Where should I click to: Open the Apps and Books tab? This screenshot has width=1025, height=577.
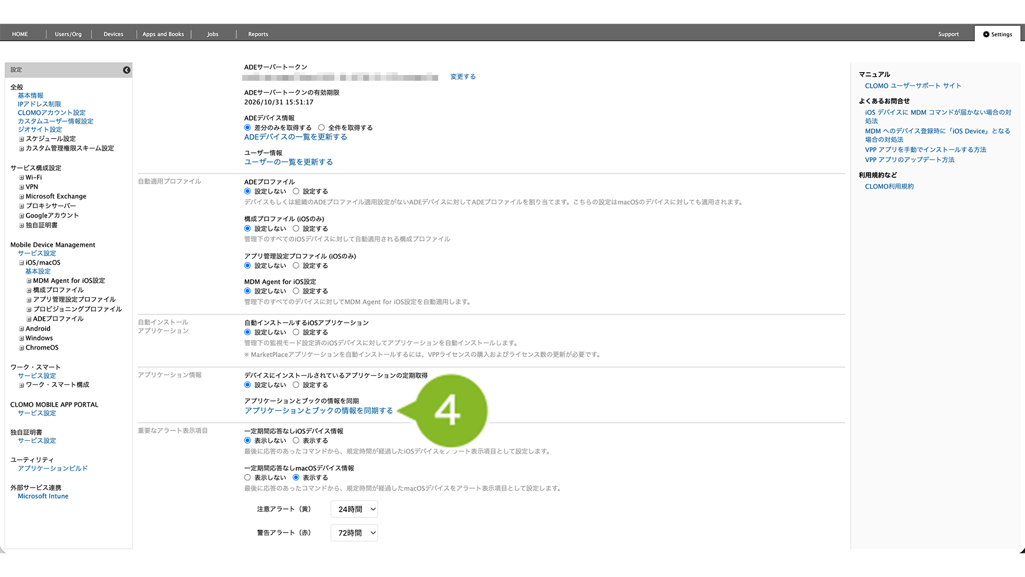pyautogui.click(x=163, y=34)
